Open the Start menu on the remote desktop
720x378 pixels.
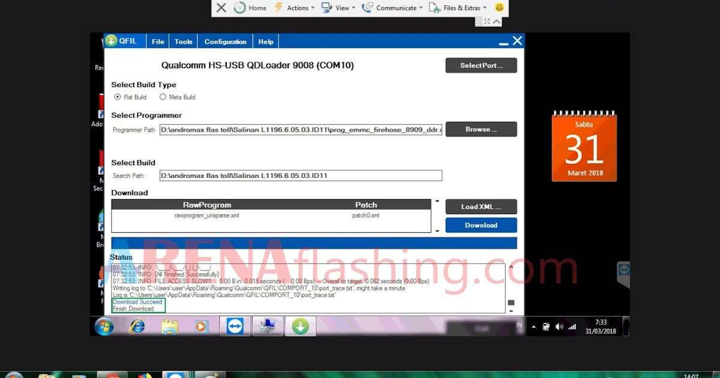[x=104, y=326]
